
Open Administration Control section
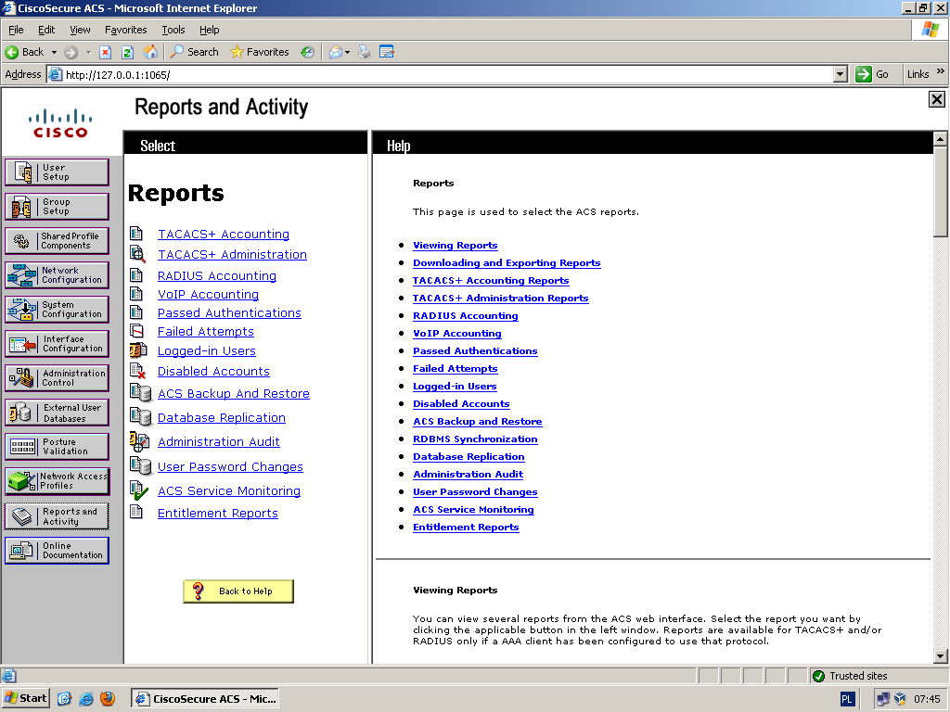pyautogui.click(x=57, y=378)
